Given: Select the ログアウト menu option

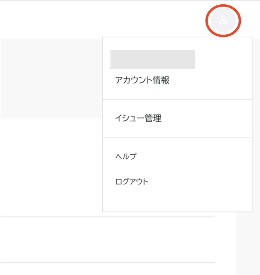Looking at the screenshot, I should click(132, 181).
